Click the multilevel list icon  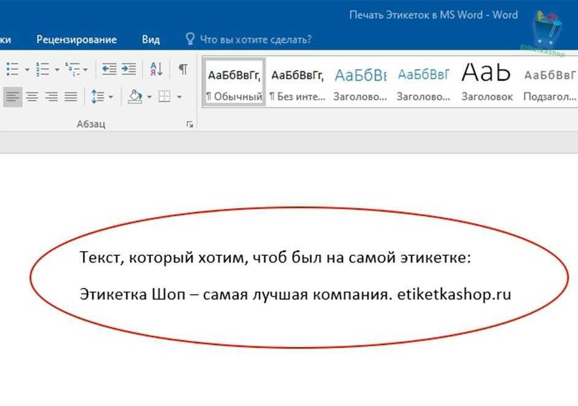tap(72, 69)
